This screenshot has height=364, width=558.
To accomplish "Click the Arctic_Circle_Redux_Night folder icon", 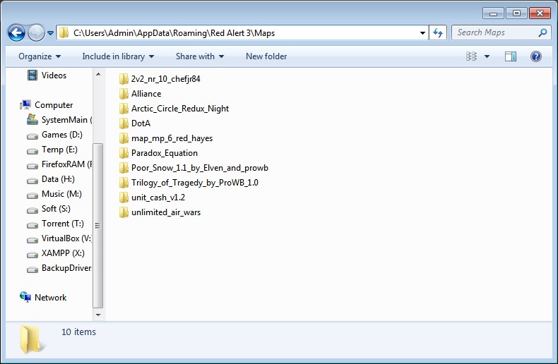I will pyautogui.click(x=124, y=109).
